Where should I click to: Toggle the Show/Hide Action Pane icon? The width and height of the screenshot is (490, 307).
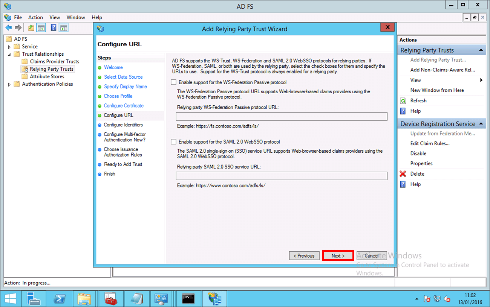click(x=64, y=27)
